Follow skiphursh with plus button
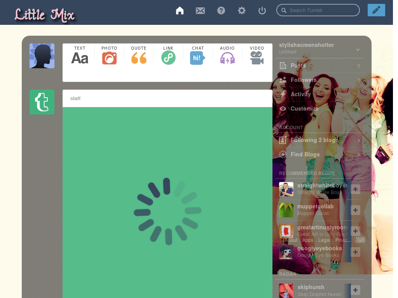The height and width of the screenshot is (298, 398). point(355,290)
